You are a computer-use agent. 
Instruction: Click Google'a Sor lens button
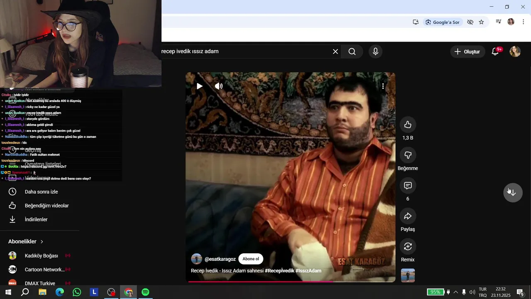[x=443, y=22]
